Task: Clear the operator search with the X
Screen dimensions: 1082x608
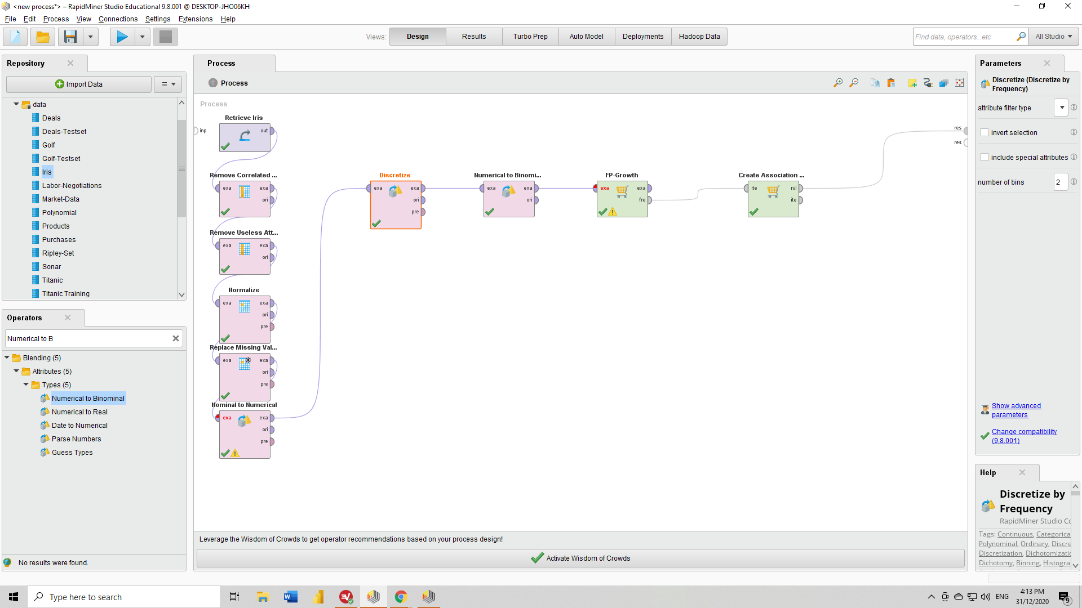Action: (x=176, y=338)
